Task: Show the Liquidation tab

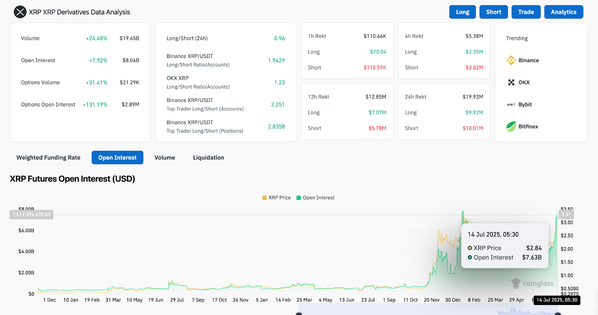Action: pyautogui.click(x=209, y=157)
